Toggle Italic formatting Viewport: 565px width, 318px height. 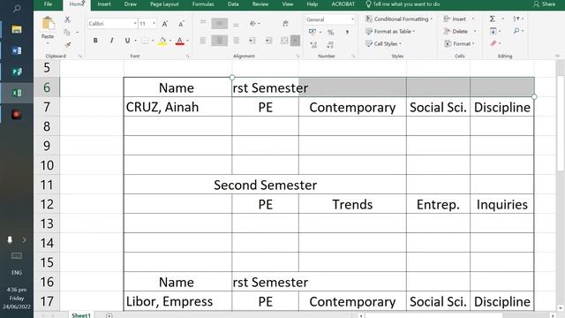coord(112,41)
